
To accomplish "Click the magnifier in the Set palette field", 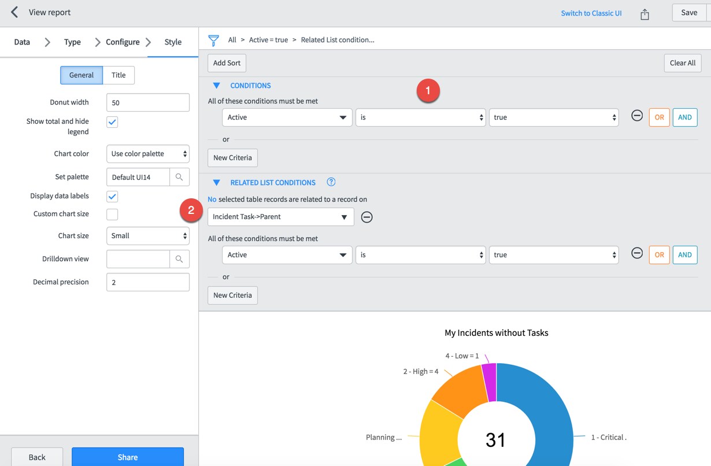I will [x=180, y=177].
